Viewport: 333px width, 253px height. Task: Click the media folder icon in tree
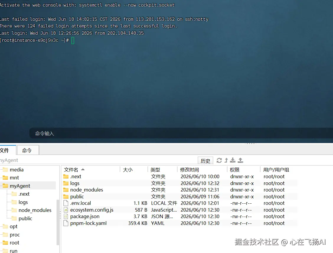(x=5, y=170)
